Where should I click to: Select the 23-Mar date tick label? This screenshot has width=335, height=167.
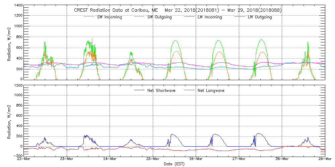click(x=67, y=159)
